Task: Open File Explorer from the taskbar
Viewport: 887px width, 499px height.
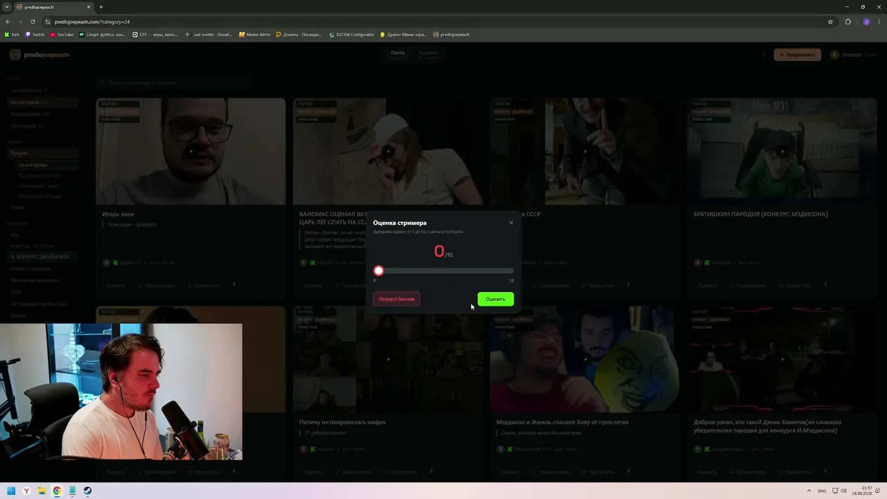Action: coord(42,491)
